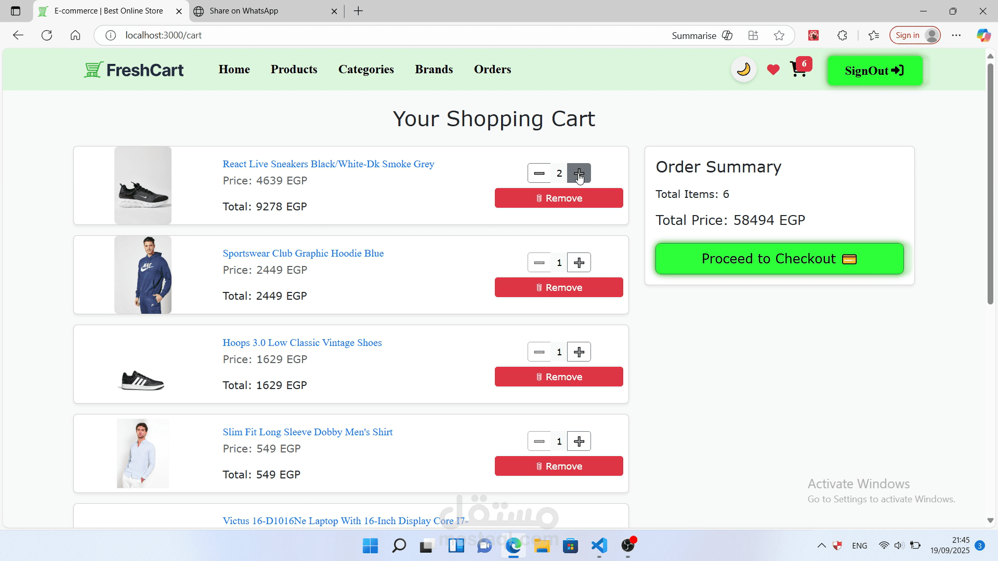The width and height of the screenshot is (998, 561).
Task: Click the light blue shirt thumbnail
Action: pos(143,453)
